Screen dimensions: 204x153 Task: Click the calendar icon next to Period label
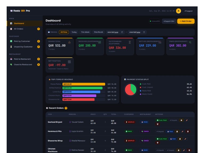(x=49, y=32)
